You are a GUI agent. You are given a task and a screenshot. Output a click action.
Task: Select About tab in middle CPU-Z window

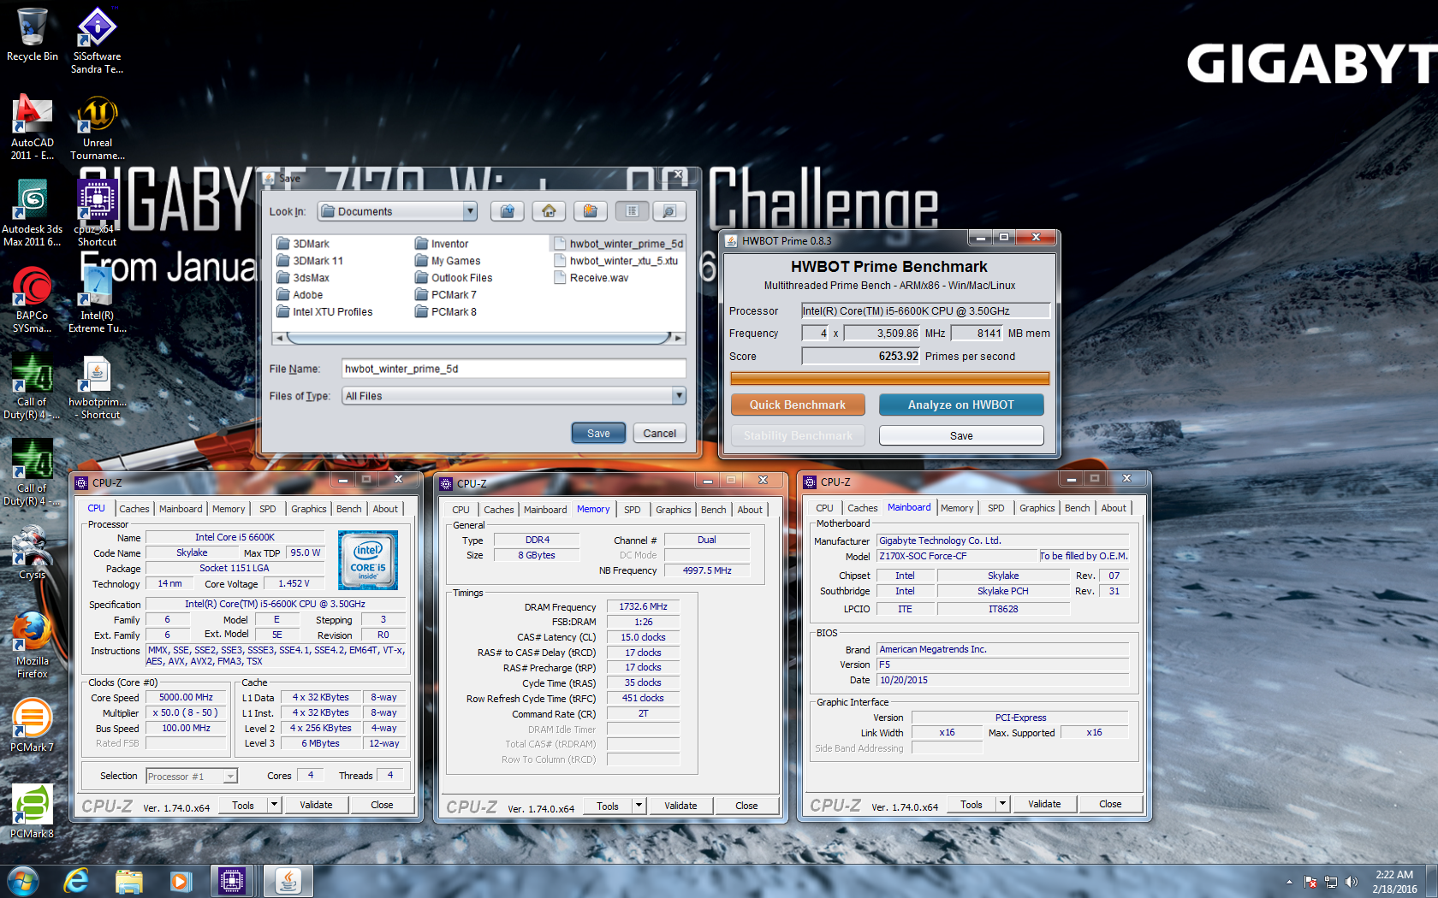click(750, 510)
